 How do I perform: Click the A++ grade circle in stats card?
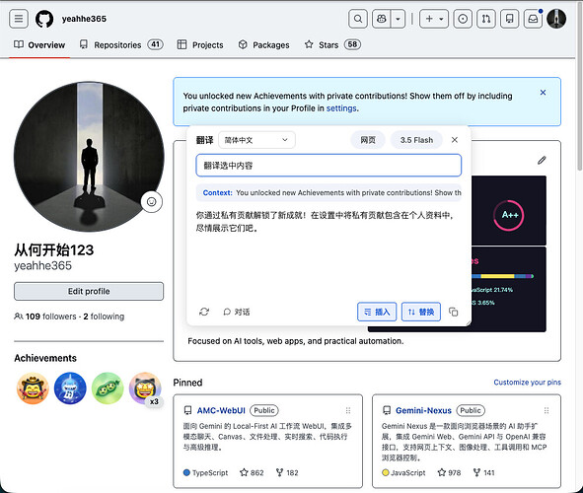coord(509,215)
